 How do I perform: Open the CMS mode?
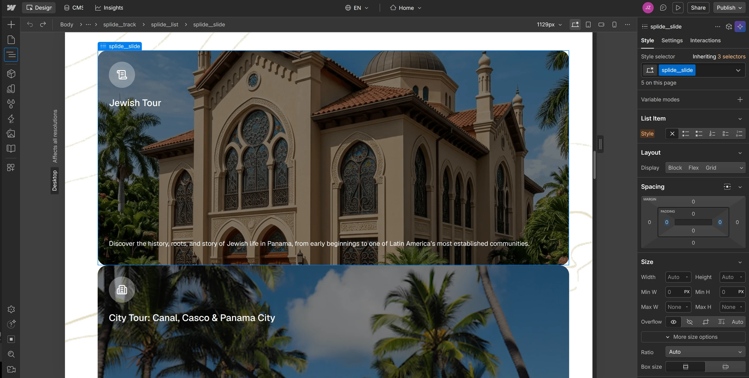pos(74,8)
